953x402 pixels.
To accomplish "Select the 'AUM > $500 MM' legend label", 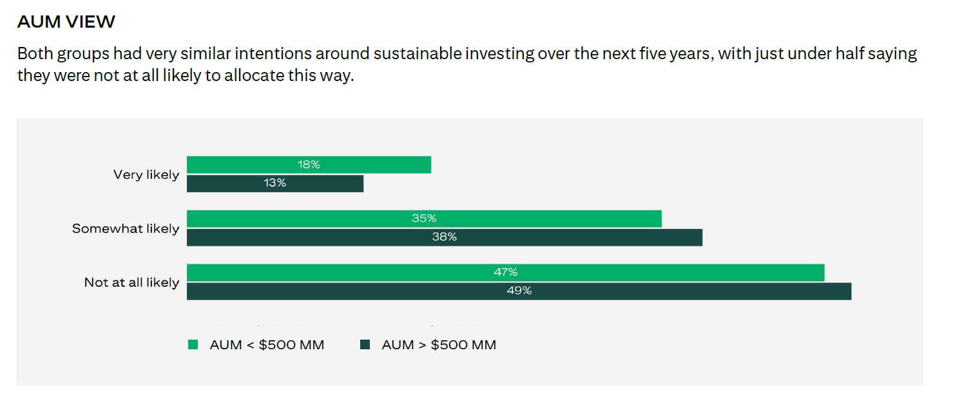I will click(x=439, y=345).
